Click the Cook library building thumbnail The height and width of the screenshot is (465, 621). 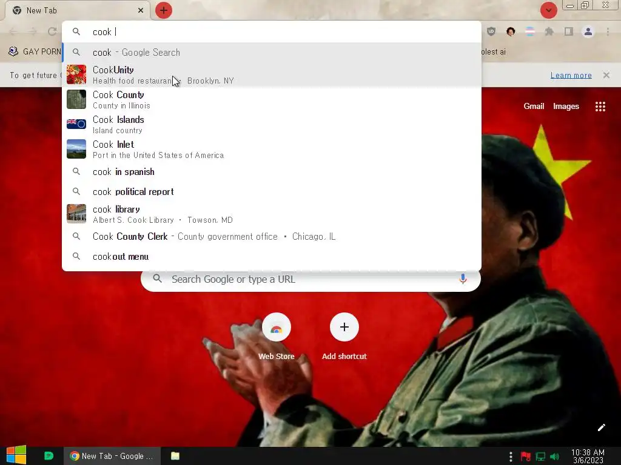[76, 214]
